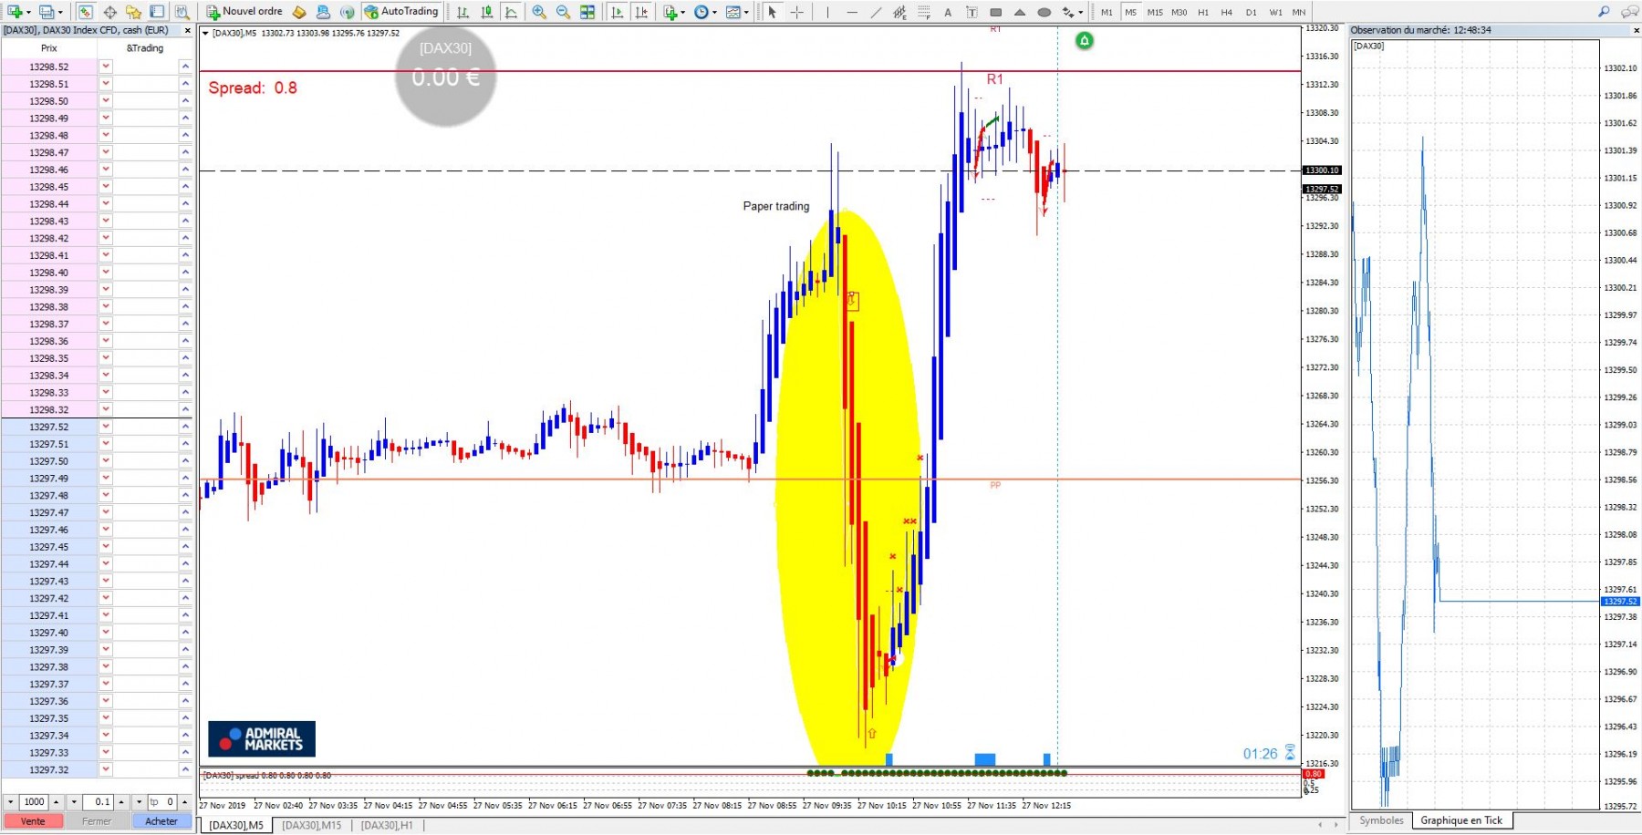Expand the chart [DAX30],M5 title triangle
Screen dimensions: 1642x835
205,33
